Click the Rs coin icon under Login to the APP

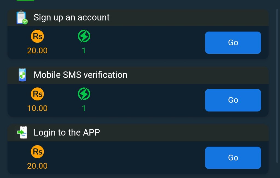pos(37,152)
